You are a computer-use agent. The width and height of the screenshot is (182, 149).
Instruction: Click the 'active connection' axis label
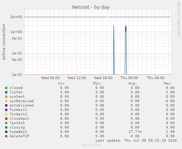pos(4,42)
